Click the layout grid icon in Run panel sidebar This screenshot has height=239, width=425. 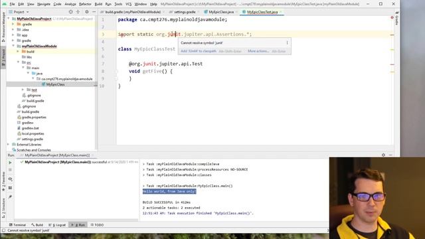pos(11,188)
